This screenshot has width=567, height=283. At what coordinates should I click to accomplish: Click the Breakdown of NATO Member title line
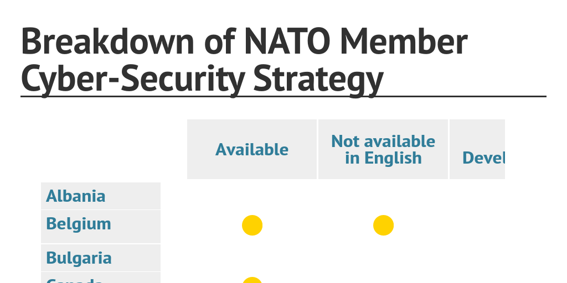click(x=244, y=43)
